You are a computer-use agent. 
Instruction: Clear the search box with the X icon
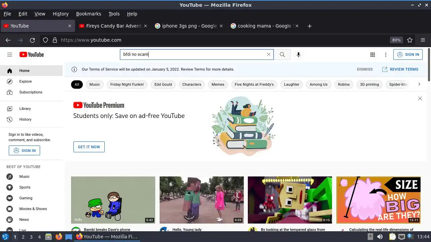268,54
